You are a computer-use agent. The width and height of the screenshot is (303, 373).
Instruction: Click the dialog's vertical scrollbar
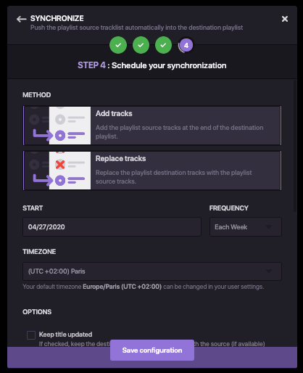coord(295,146)
